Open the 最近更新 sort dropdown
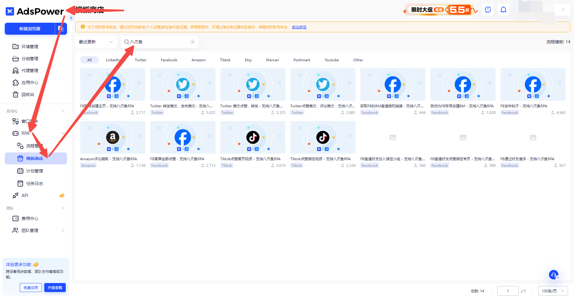574x298 pixels. 96,42
